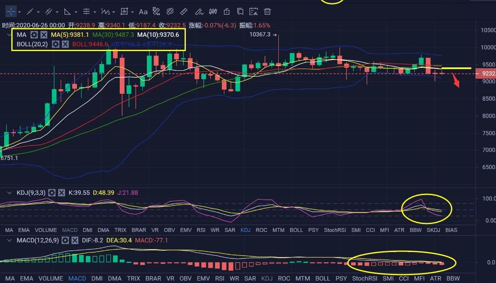496x283 pixels.
Task: Select the trend line drawing tool
Action: click(30, 12)
